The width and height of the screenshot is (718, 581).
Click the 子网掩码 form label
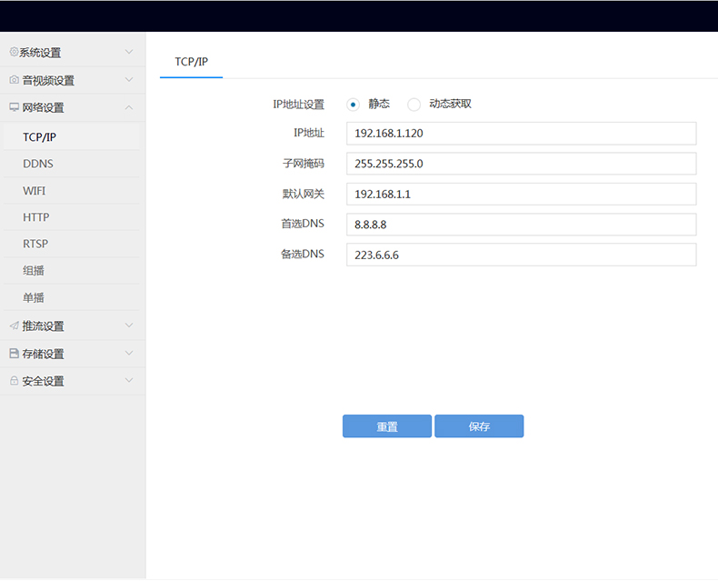coord(304,163)
